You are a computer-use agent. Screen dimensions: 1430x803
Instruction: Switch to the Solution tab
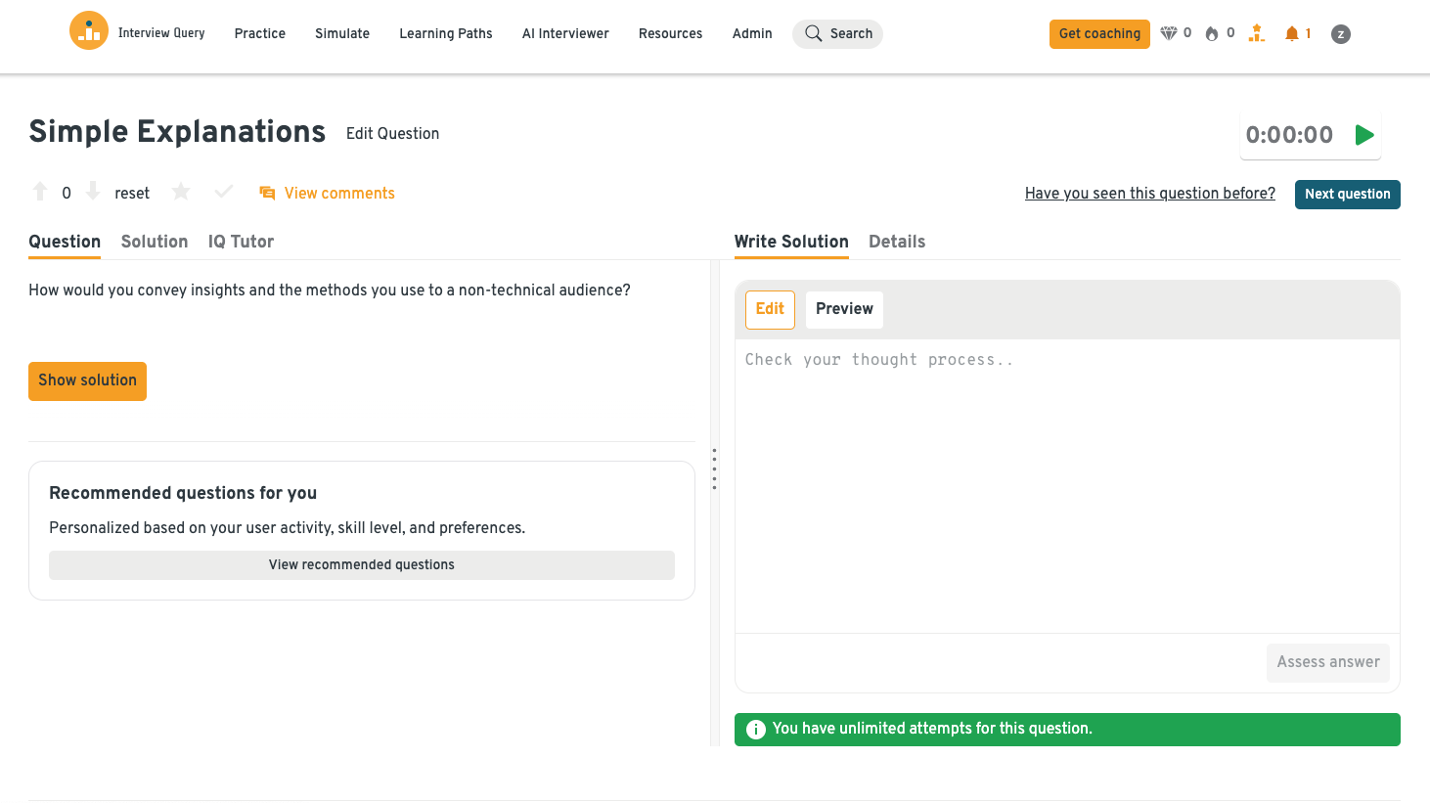tap(155, 242)
